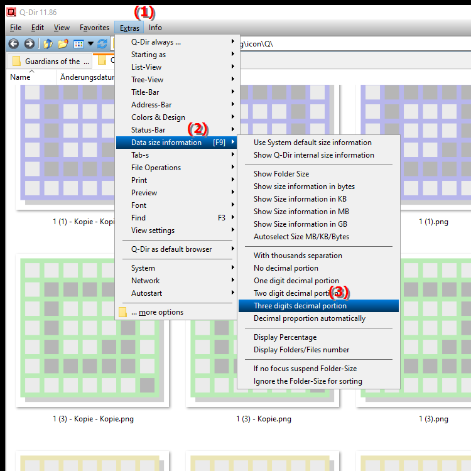
Task: Click folder icon beside more options
Action: click(x=122, y=312)
